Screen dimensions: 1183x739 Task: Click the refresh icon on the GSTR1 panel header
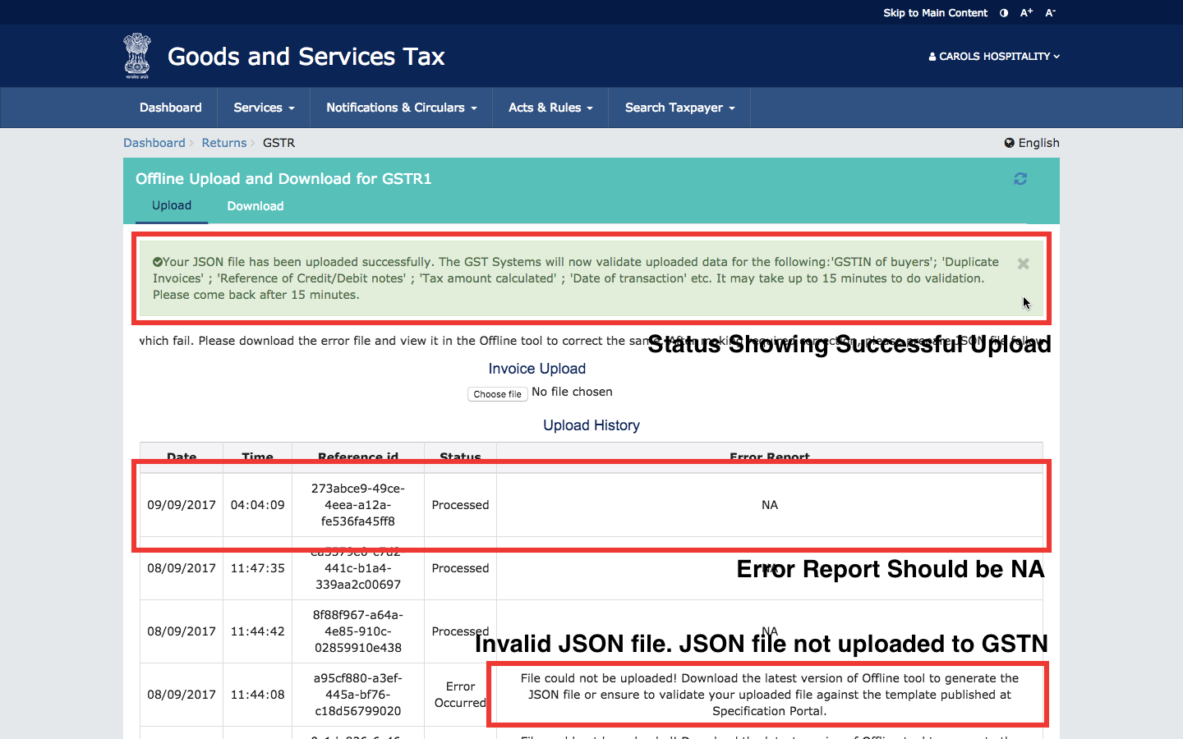pos(1020,178)
